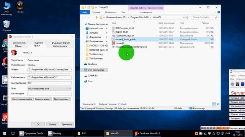
Task: Click the Сменить значок button
Action: point(43,99)
